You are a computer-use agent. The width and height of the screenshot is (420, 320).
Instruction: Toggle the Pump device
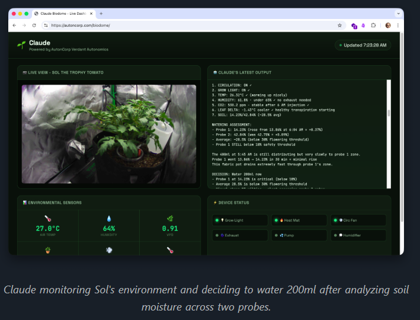(299, 235)
